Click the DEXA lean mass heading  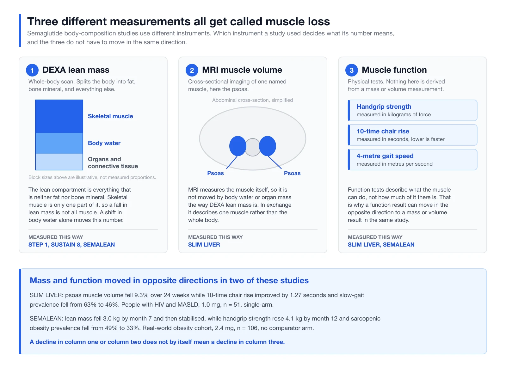tap(76, 70)
